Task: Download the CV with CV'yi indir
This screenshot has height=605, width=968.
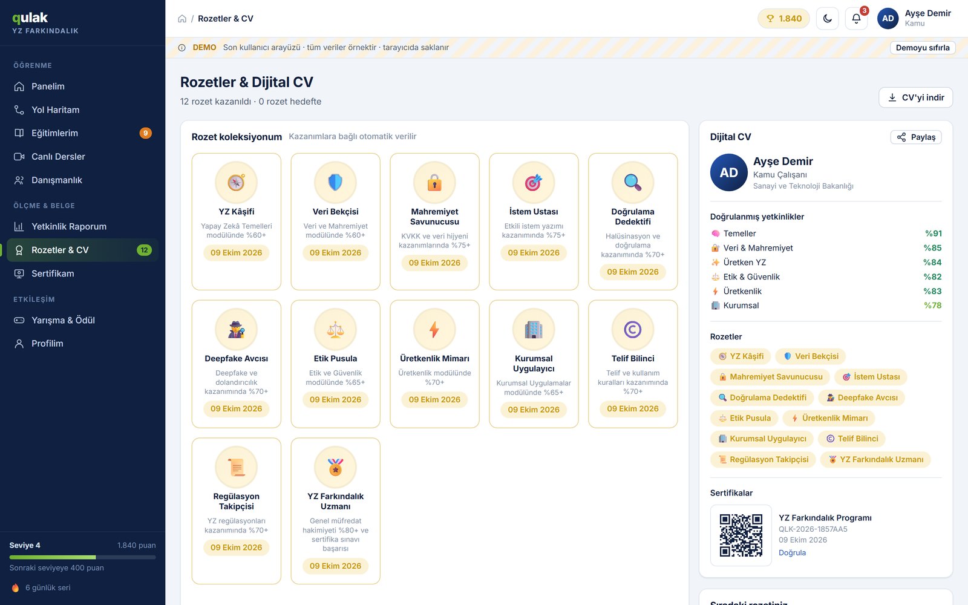Action: (x=915, y=97)
